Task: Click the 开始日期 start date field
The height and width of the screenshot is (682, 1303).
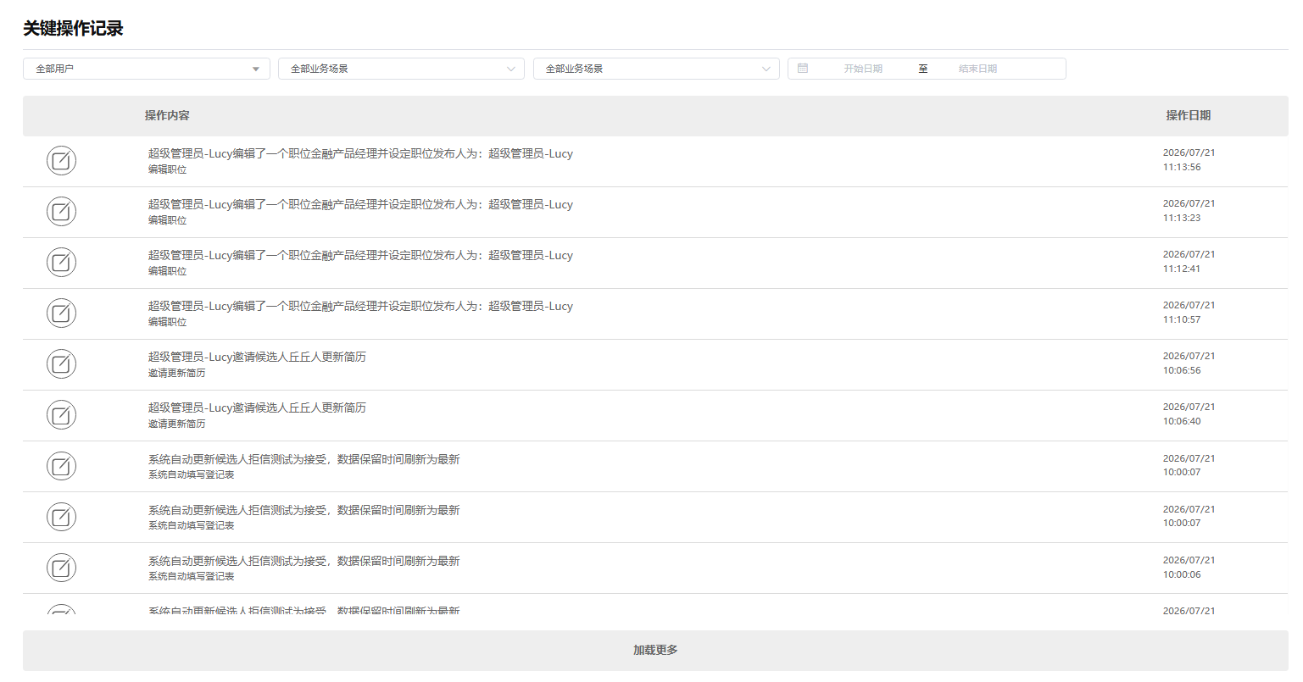Action: point(863,69)
